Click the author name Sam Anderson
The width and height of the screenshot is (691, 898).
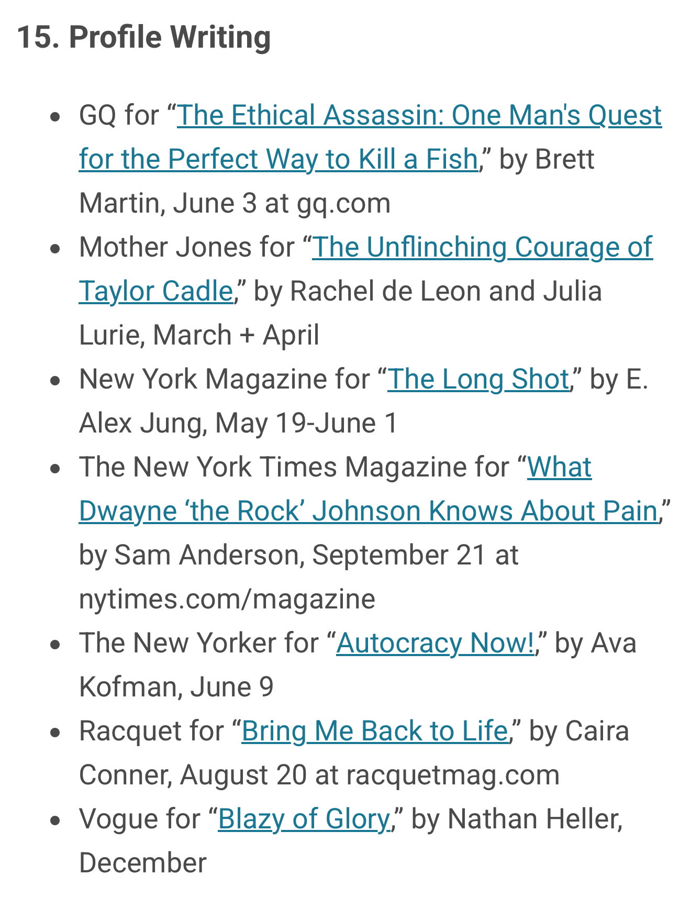pyautogui.click(x=206, y=555)
